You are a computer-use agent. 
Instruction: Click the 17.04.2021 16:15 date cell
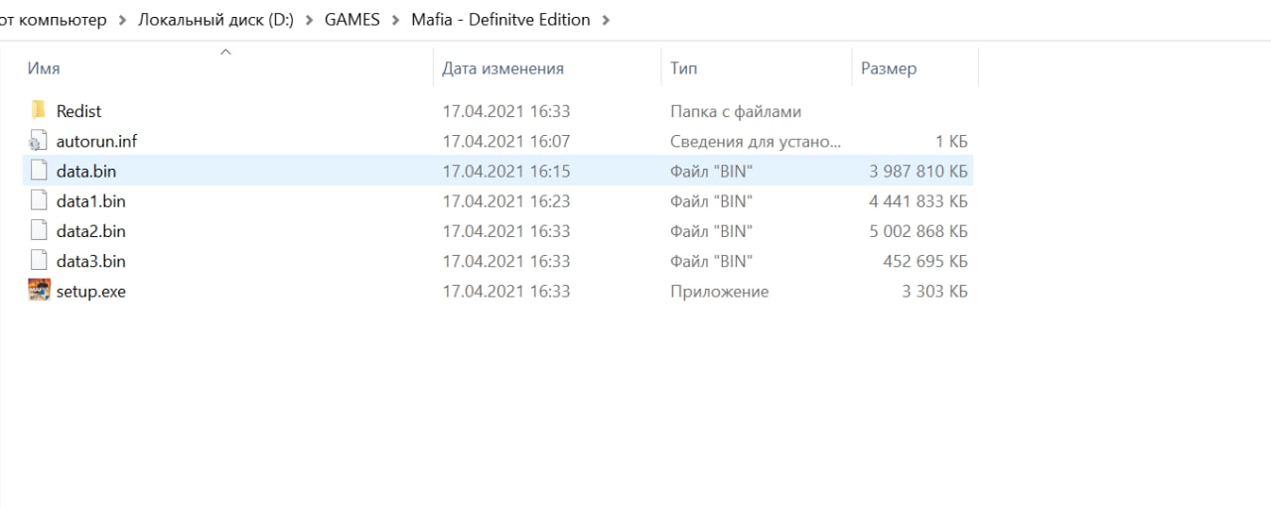506,171
